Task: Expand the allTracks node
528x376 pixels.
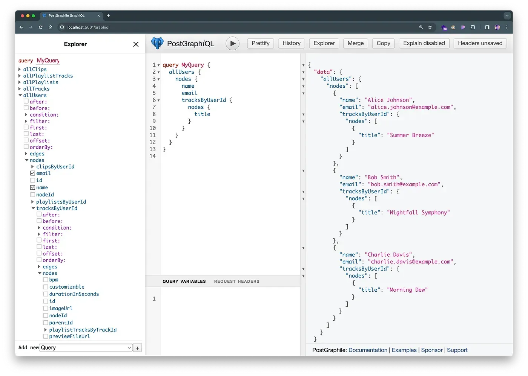Action: (20, 89)
